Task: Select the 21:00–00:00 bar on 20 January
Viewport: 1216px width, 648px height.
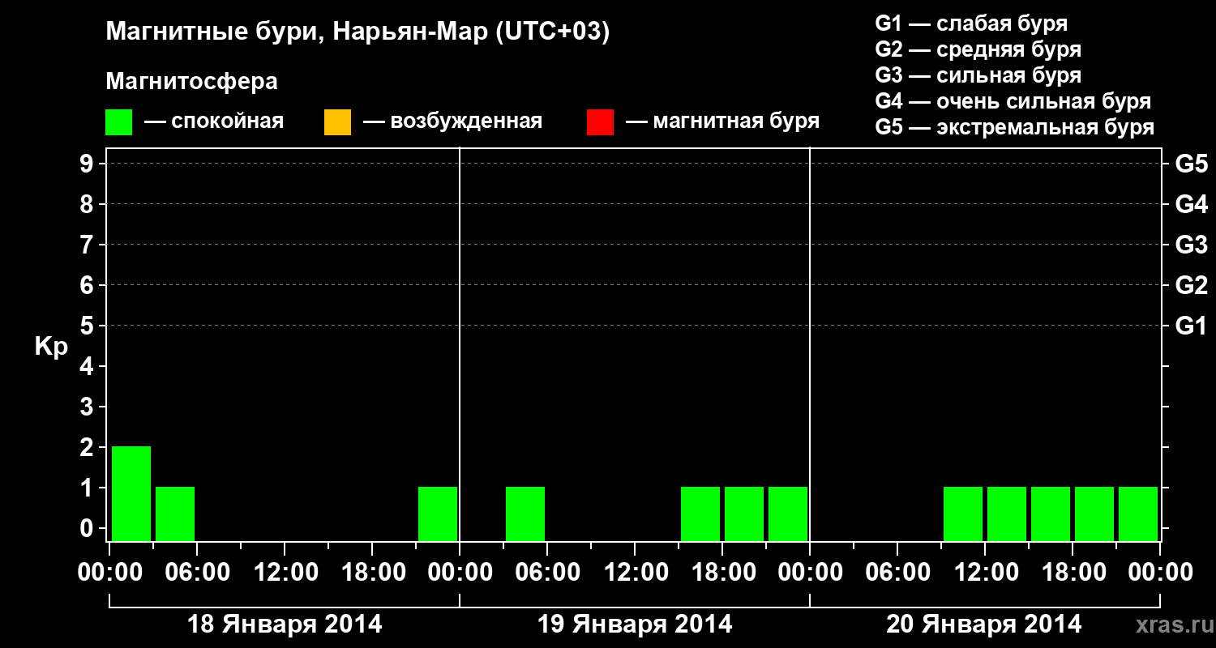Action: pyautogui.click(x=1138, y=514)
